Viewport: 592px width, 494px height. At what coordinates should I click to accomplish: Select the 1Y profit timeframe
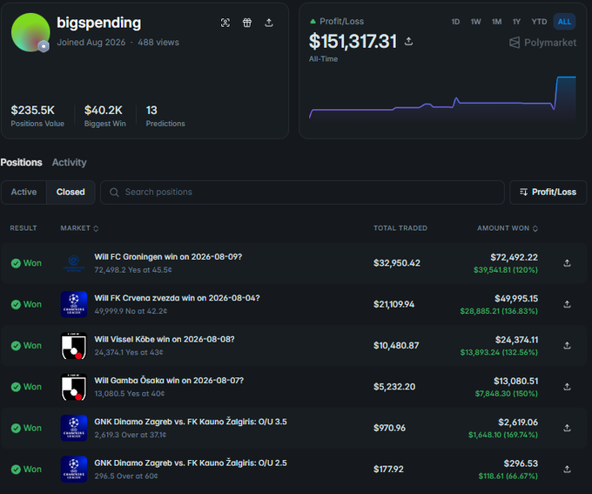coord(516,22)
